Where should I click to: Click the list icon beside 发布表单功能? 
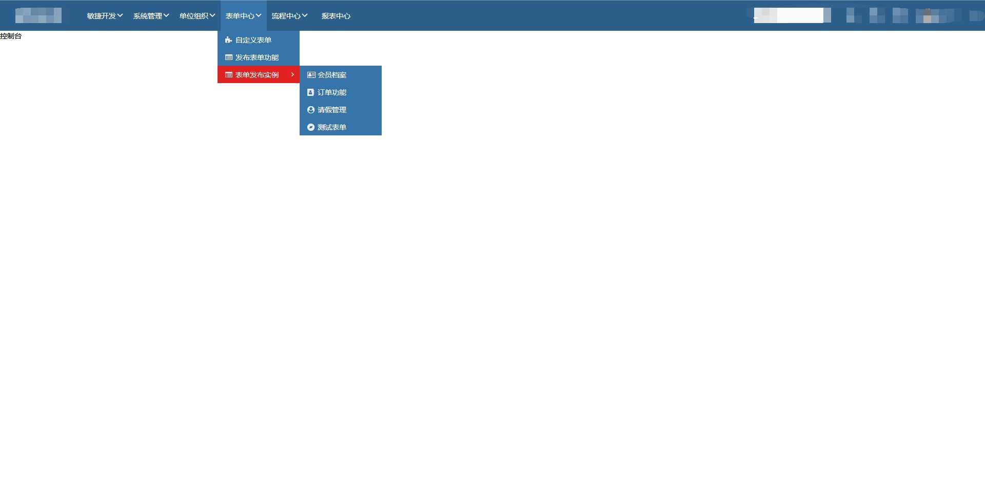pos(229,57)
